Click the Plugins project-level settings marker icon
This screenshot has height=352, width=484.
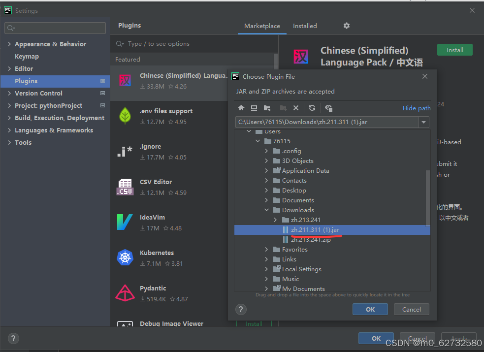click(x=103, y=81)
